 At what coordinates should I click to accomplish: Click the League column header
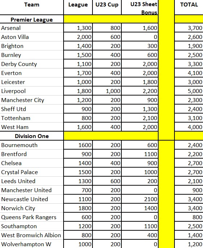click(78, 7)
